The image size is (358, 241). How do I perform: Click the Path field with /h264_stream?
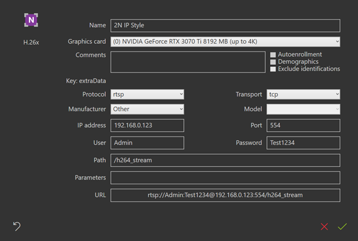point(225,161)
